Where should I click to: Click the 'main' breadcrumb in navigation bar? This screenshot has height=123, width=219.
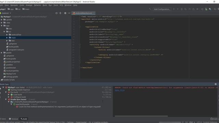pos(26,9)
